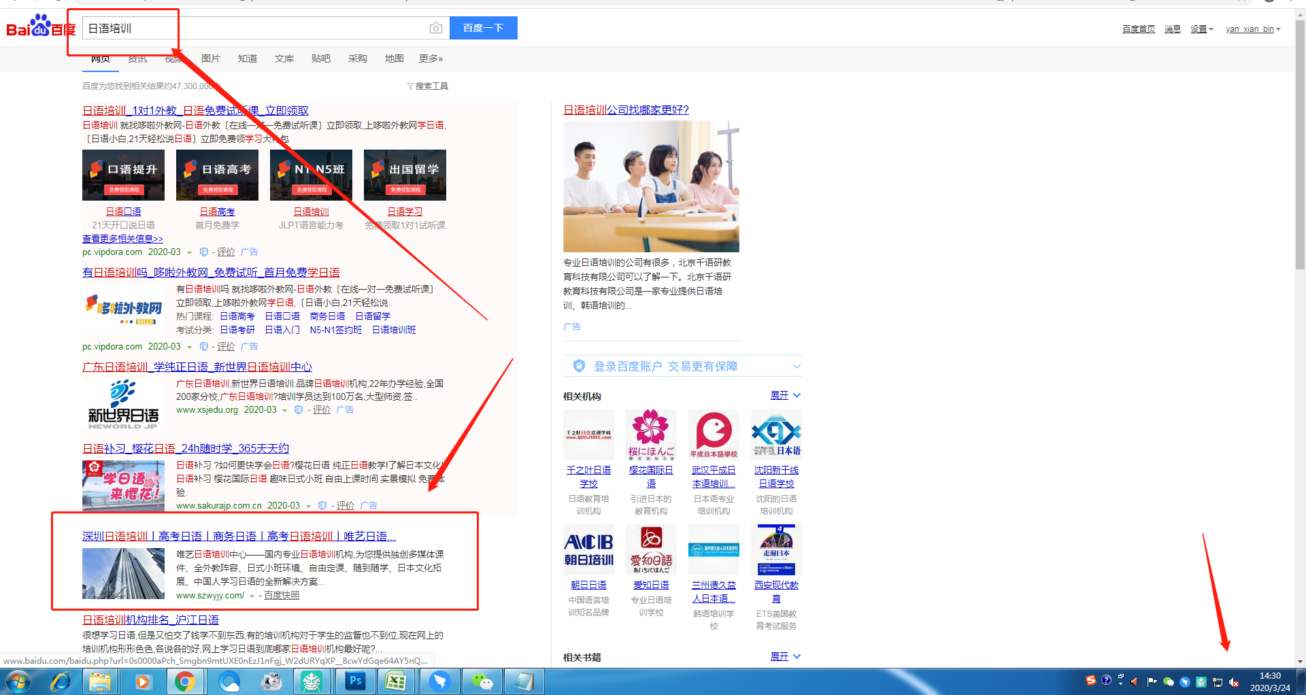This screenshot has height=695, width=1306.
Task: Click the students photo in right panel
Action: tap(651, 186)
